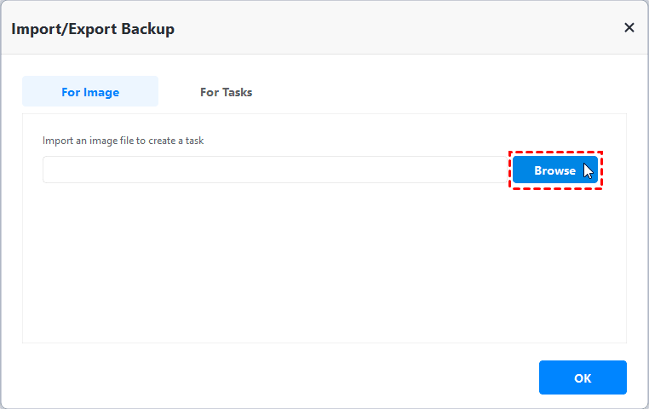The height and width of the screenshot is (409, 649).
Task: Click the blank dialog title bar area
Action: click(x=383, y=29)
